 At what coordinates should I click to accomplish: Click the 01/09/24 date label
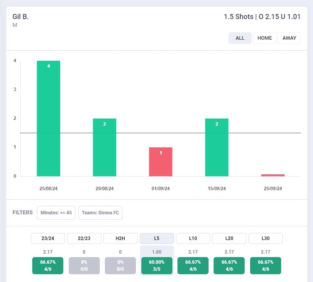[161, 188]
